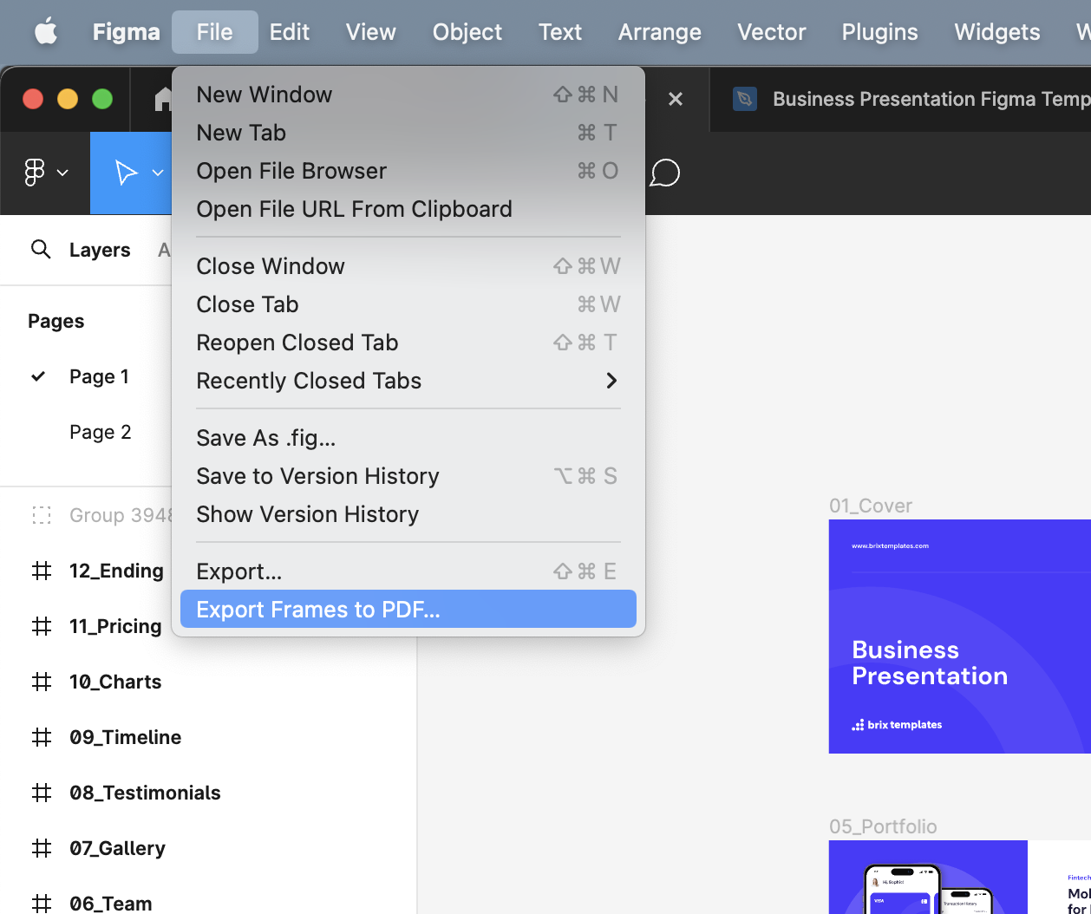The height and width of the screenshot is (914, 1091).
Task: Click the 01_Cover slide thumbnail
Action: tap(960, 637)
